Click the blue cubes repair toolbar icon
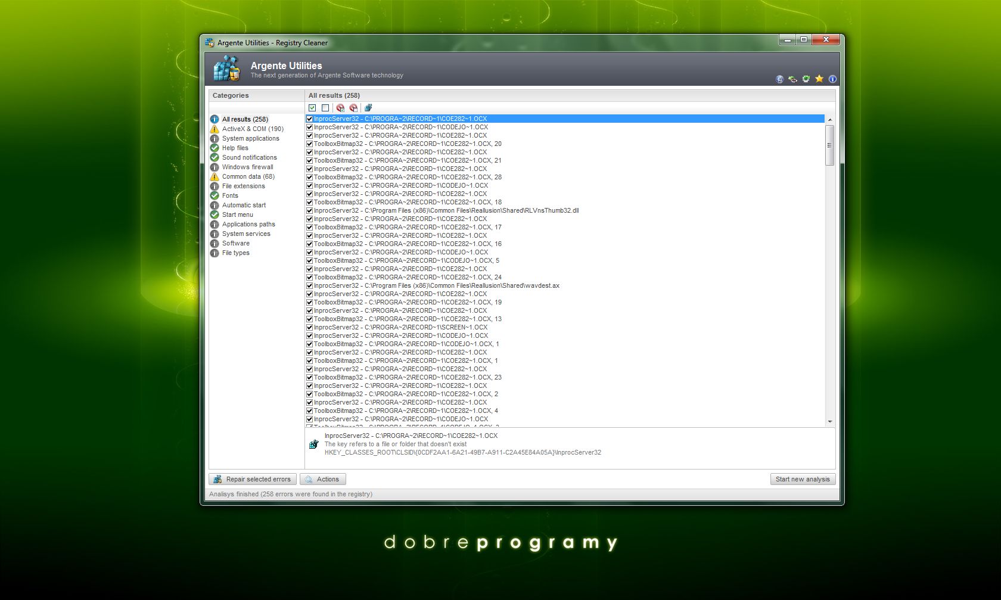The height and width of the screenshot is (600, 1001). coord(368,108)
